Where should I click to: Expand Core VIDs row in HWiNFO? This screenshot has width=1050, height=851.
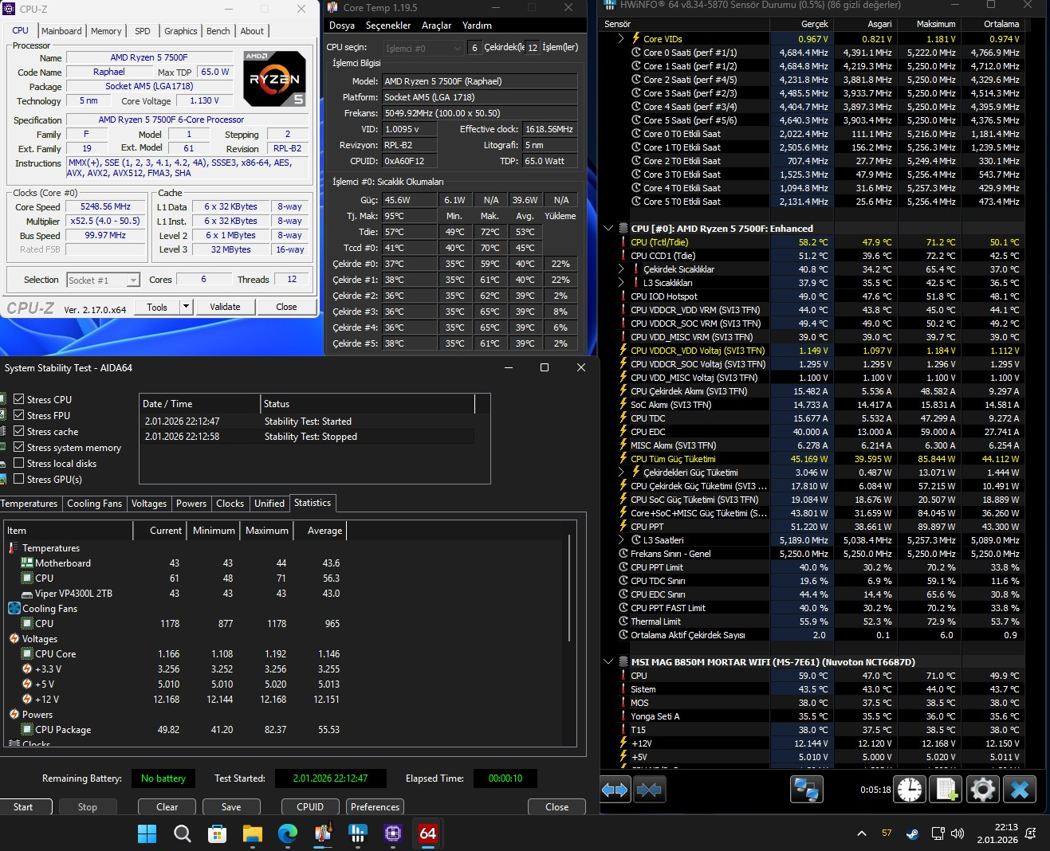[621, 38]
